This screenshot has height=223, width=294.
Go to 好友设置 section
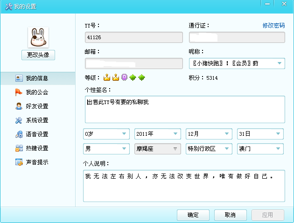pyautogui.click(x=38, y=106)
